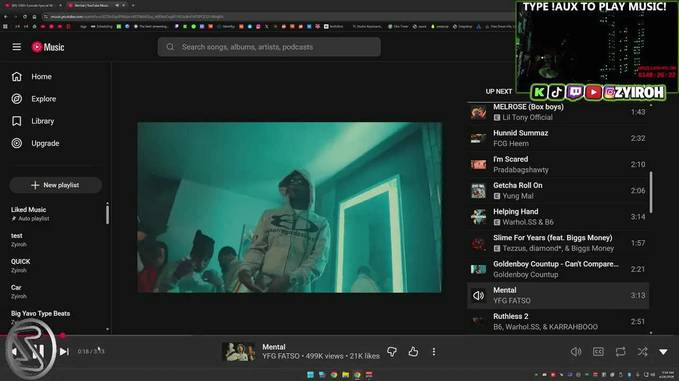Go back in the browser
Screen dimensions: 679x381
[x=6, y=16]
